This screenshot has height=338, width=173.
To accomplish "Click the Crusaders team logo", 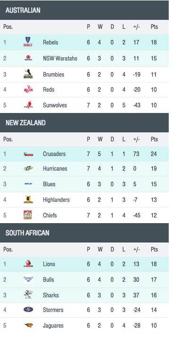I will pos(28,154).
